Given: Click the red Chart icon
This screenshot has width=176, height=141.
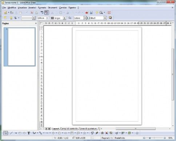Looking at the screenshot, I should tap(87, 13).
